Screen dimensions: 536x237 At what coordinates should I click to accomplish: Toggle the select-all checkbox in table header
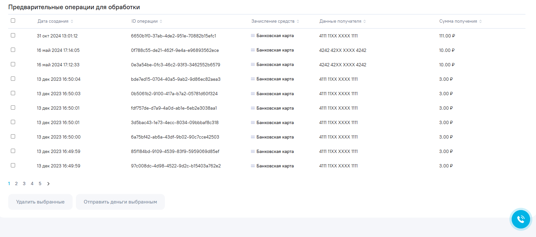13,21
